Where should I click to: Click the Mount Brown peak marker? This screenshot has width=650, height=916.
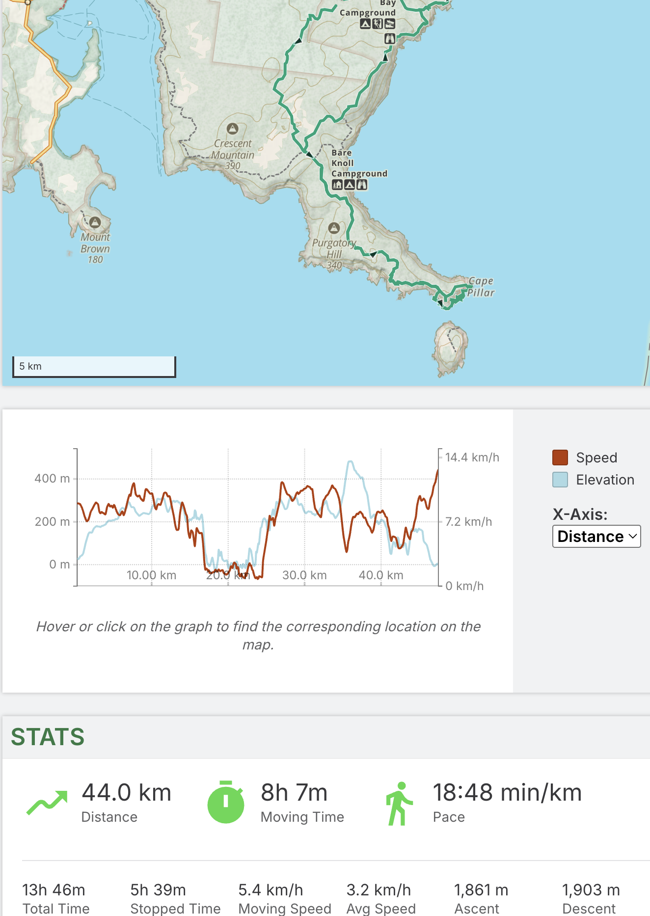click(95, 222)
